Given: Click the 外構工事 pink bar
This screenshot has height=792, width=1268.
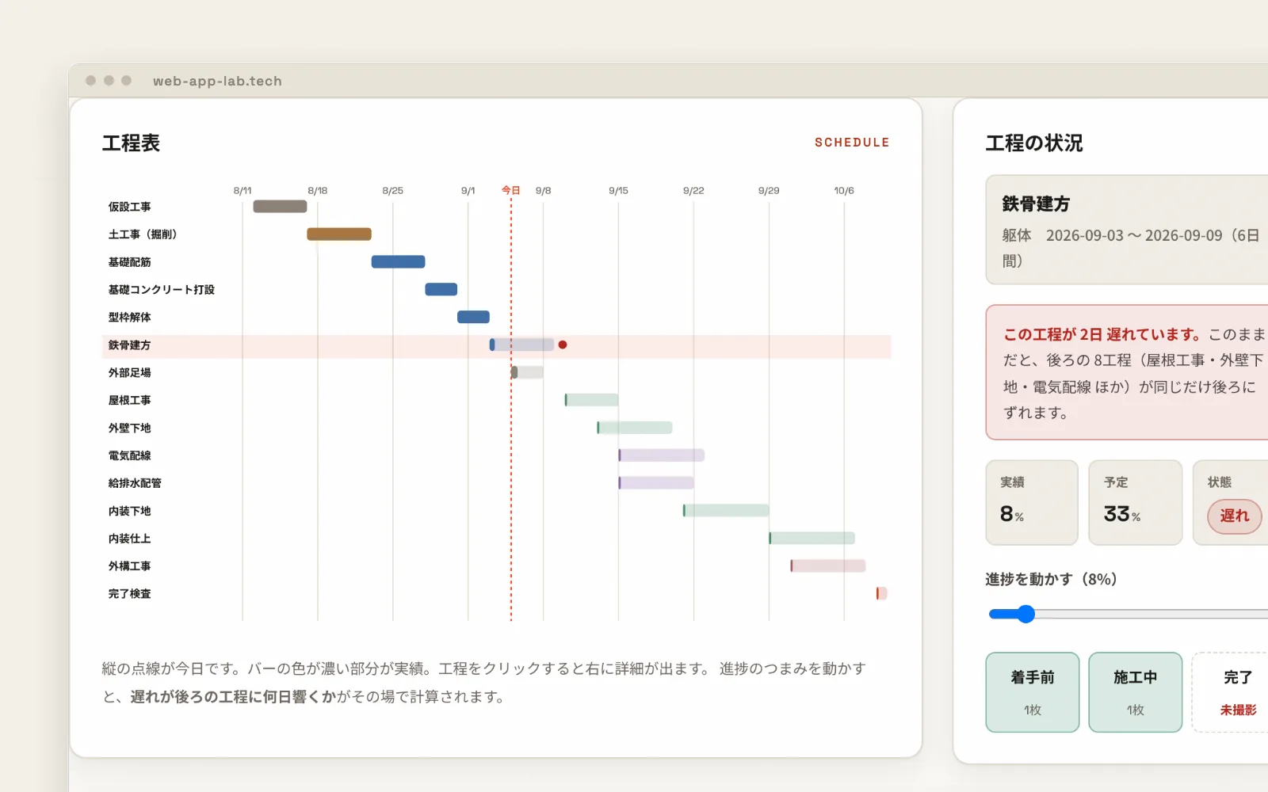Looking at the screenshot, I should click(827, 565).
